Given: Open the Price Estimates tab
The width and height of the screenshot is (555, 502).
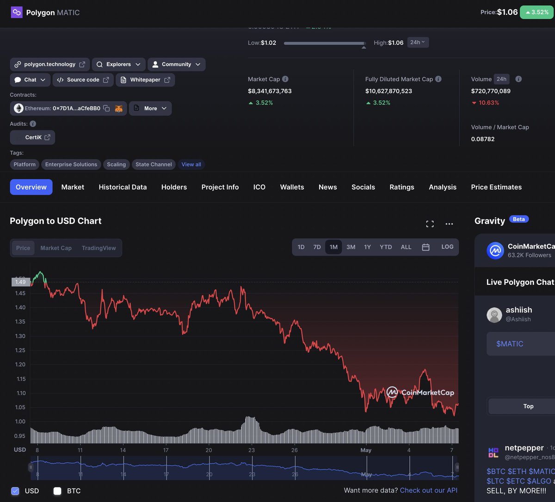Looking at the screenshot, I should pyautogui.click(x=496, y=187).
